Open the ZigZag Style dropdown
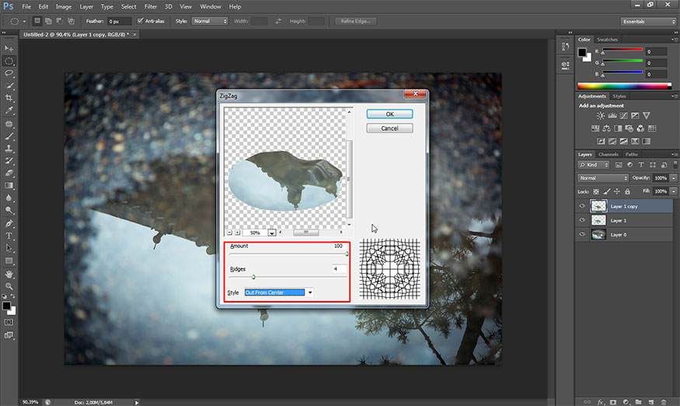Screen dimensions: 680x406 (310, 292)
